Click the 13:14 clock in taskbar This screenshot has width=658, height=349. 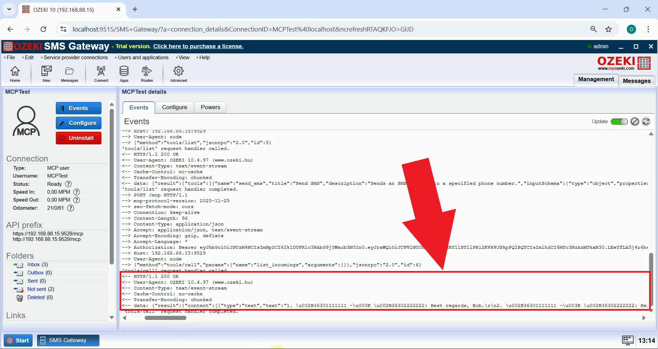pyautogui.click(x=646, y=340)
